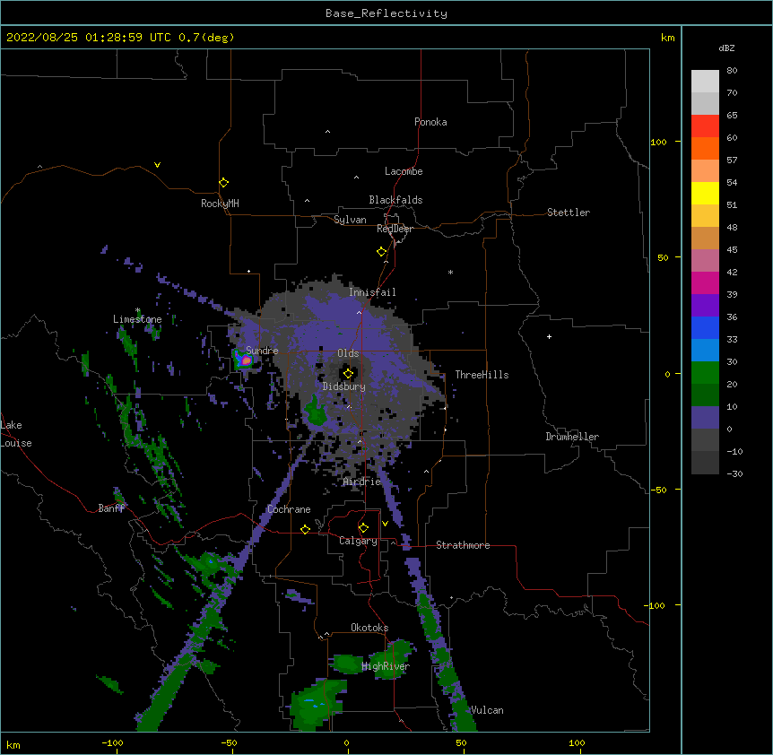Click the yellow diamond marker above Calgary label
This screenshot has height=755, width=773.
click(x=363, y=528)
